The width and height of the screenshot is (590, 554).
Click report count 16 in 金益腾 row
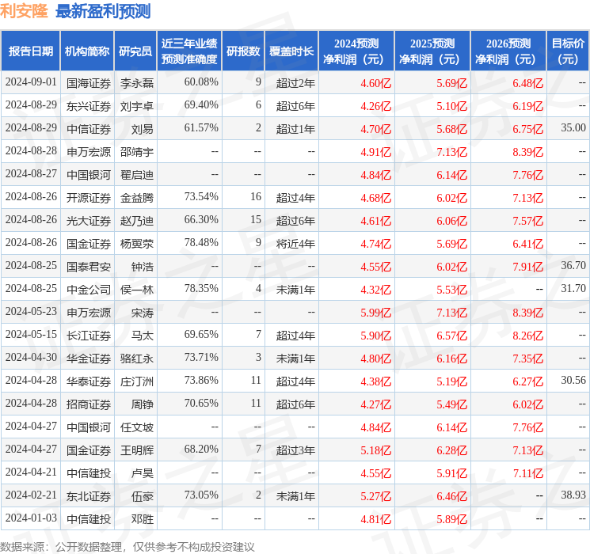click(256, 197)
